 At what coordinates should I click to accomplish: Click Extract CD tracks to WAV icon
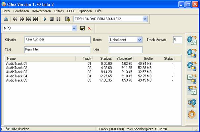[x=192, y=41]
